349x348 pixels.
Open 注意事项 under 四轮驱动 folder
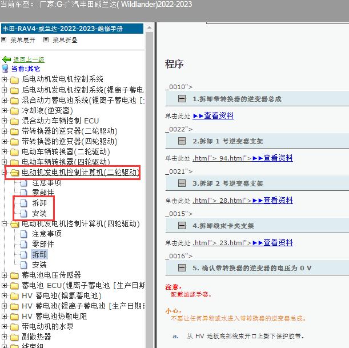click(x=47, y=234)
